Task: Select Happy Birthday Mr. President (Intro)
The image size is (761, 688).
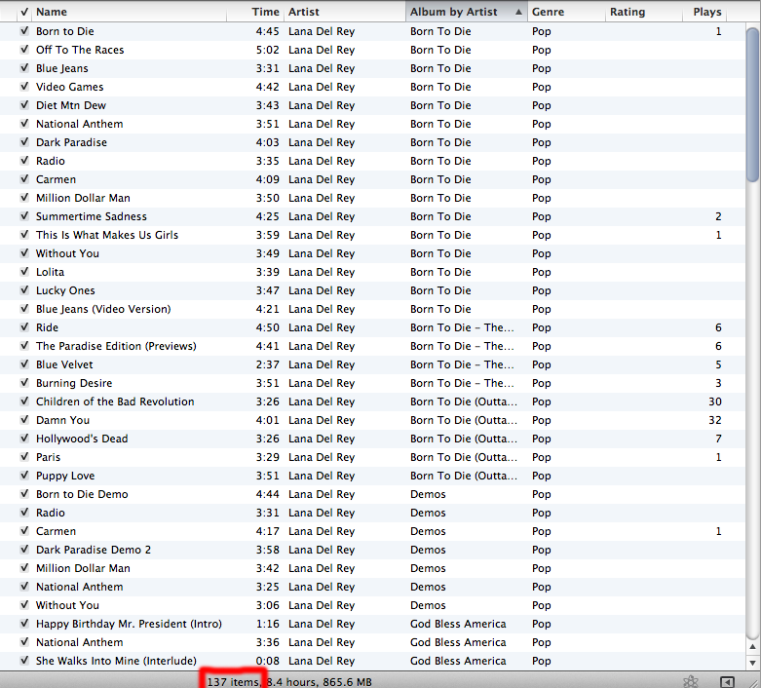Action: [129, 624]
